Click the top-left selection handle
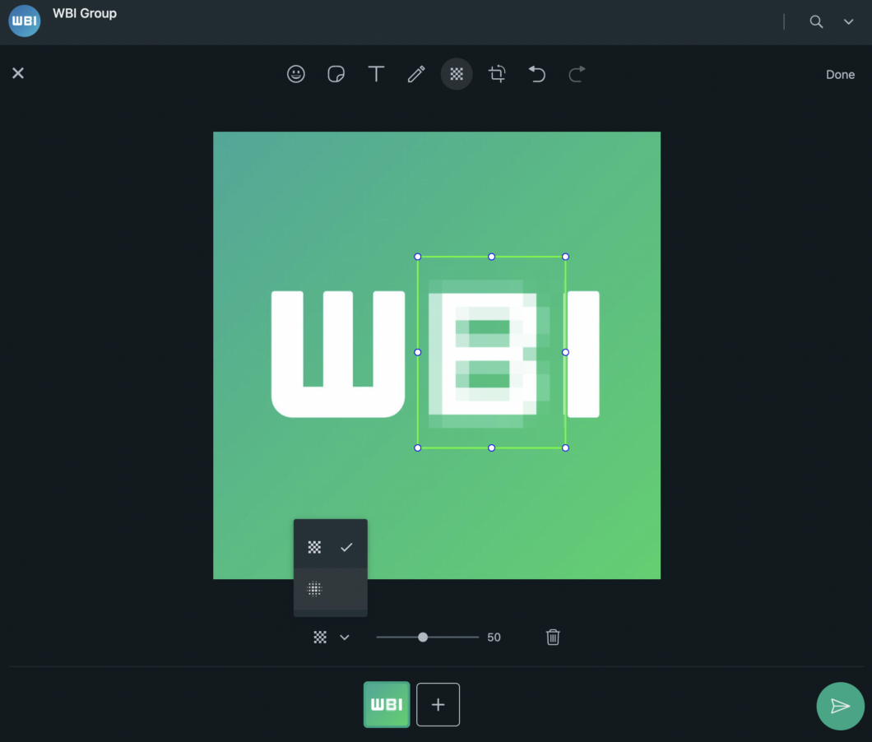The image size is (872, 742). [418, 257]
